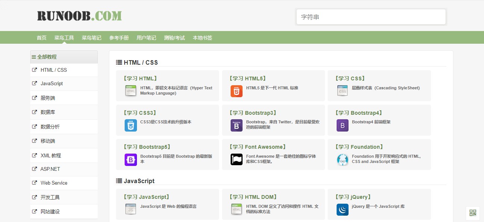Open 用户笔记 in the navigation bar
Image resolution: width=484 pixels, height=222 pixels.
(146, 38)
